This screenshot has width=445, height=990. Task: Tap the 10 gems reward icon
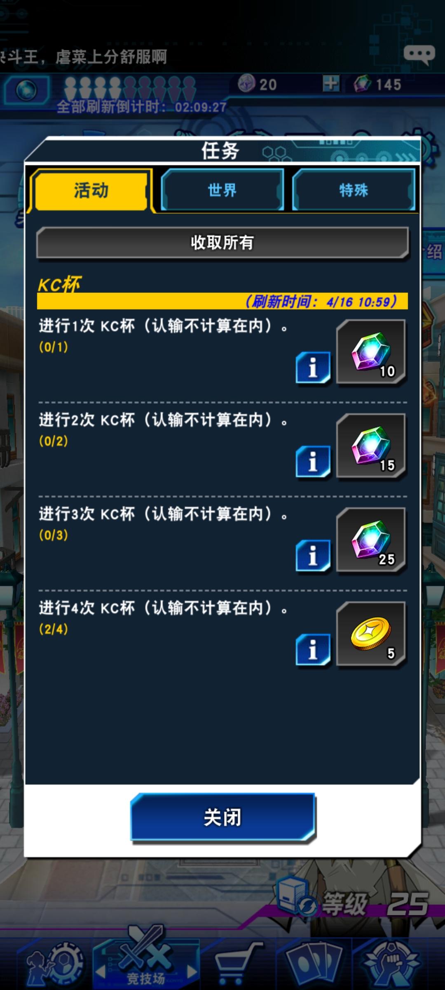tap(371, 352)
